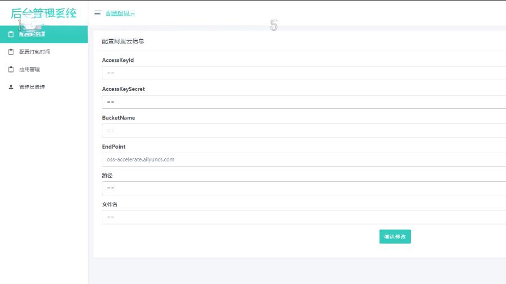
Task: Click clipboard icon beside 配置打包时间
Action: point(11,52)
